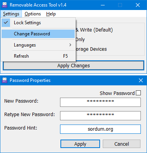Close the Removable Access Tool window

138,5
